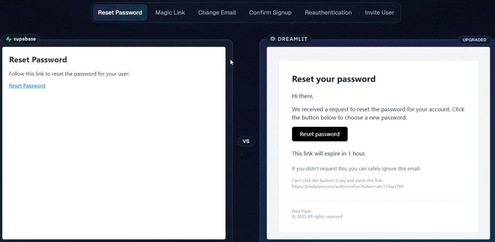Open the Change Email tab

[217, 13]
